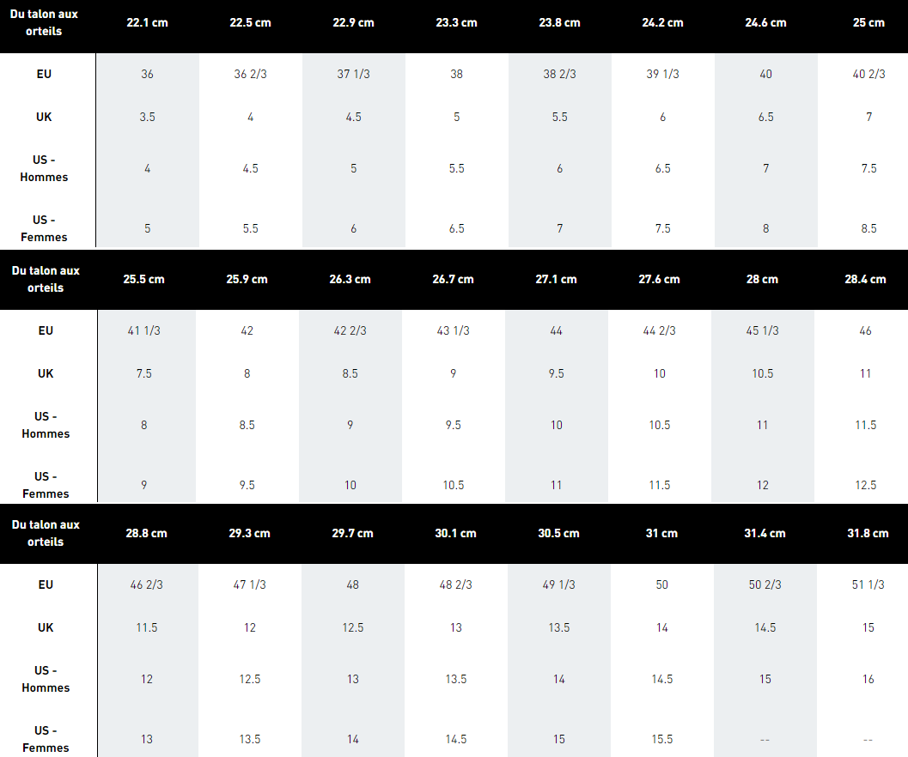Select EU size 45 1/3 cell
The width and height of the screenshot is (908, 757).
coord(762,330)
